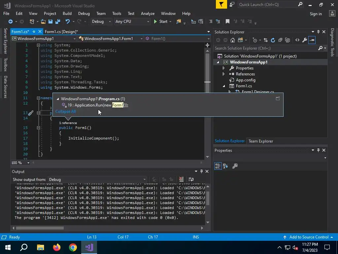Click the Home icon in Solution Explorer
The height and width of the screenshot is (254, 338).
[232, 40]
